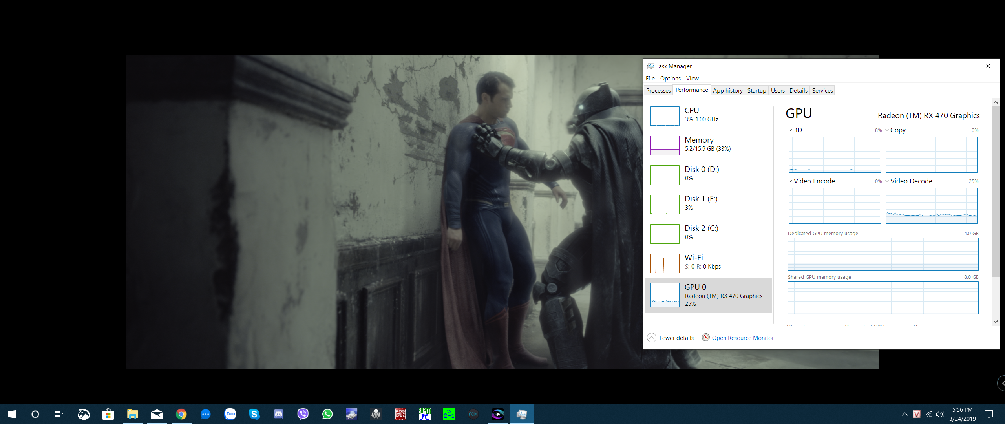The image size is (1005, 424).
Task: Open Viber from the taskbar
Action: point(303,414)
